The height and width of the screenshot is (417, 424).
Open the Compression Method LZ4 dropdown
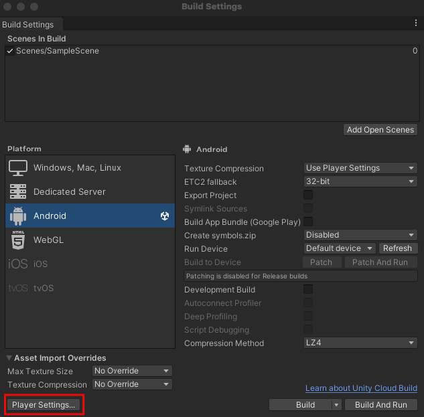360,343
